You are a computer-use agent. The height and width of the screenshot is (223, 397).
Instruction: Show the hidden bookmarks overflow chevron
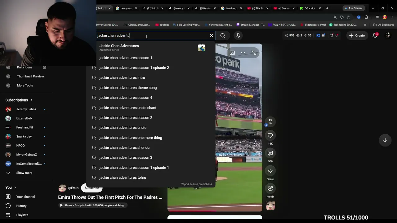click(365, 25)
